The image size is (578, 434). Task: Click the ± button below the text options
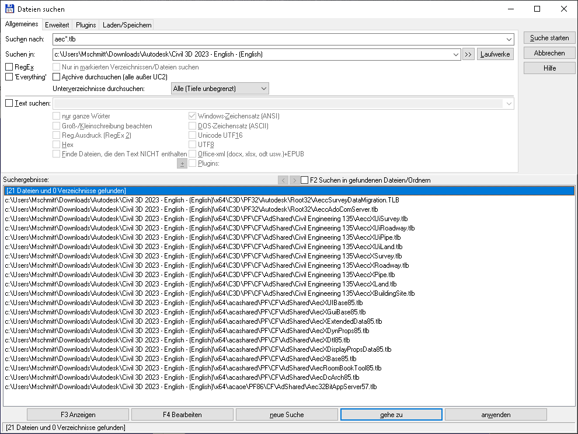pyautogui.click(x=182, y=163)
